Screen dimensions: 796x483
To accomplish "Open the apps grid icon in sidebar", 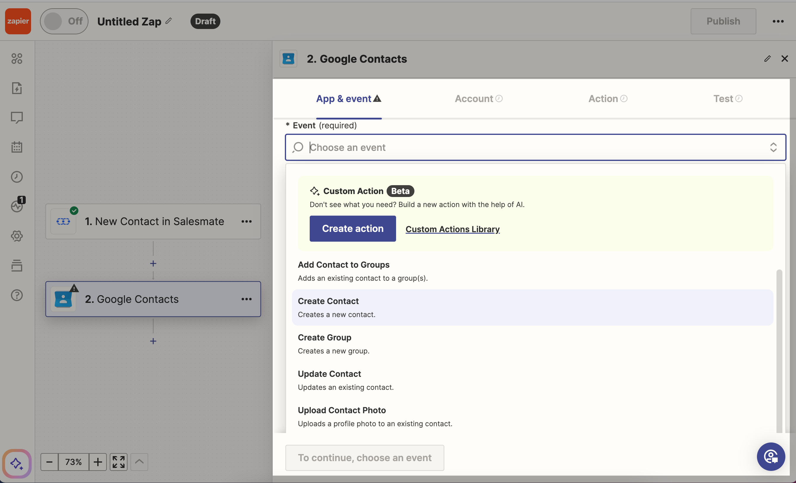I will [17, 59].
